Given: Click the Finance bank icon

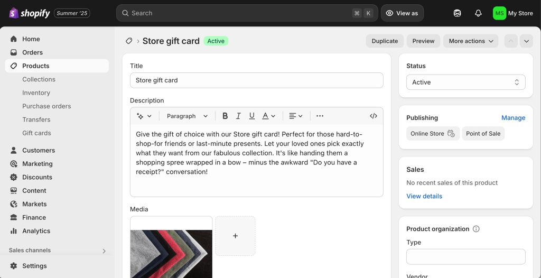Looking at the screenshot, I should click(x=13, y=218).
